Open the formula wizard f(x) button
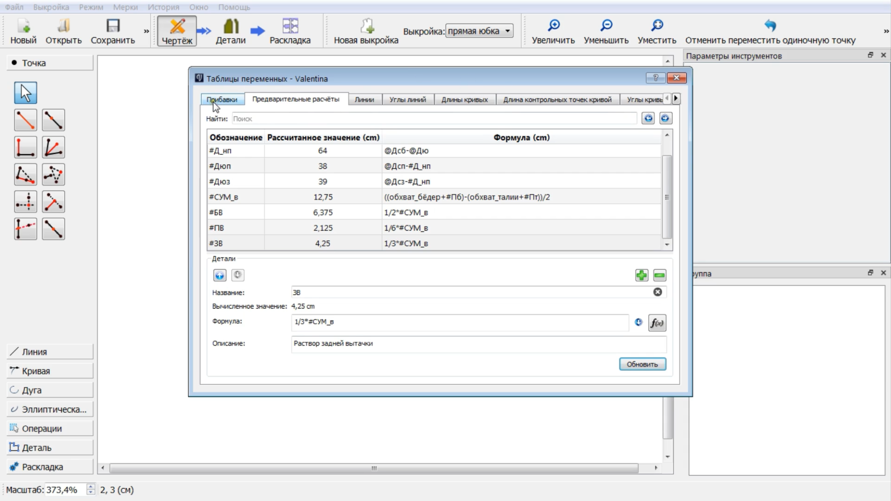The width and height of the screenshot is (891, 501). (x=657, y=323)
